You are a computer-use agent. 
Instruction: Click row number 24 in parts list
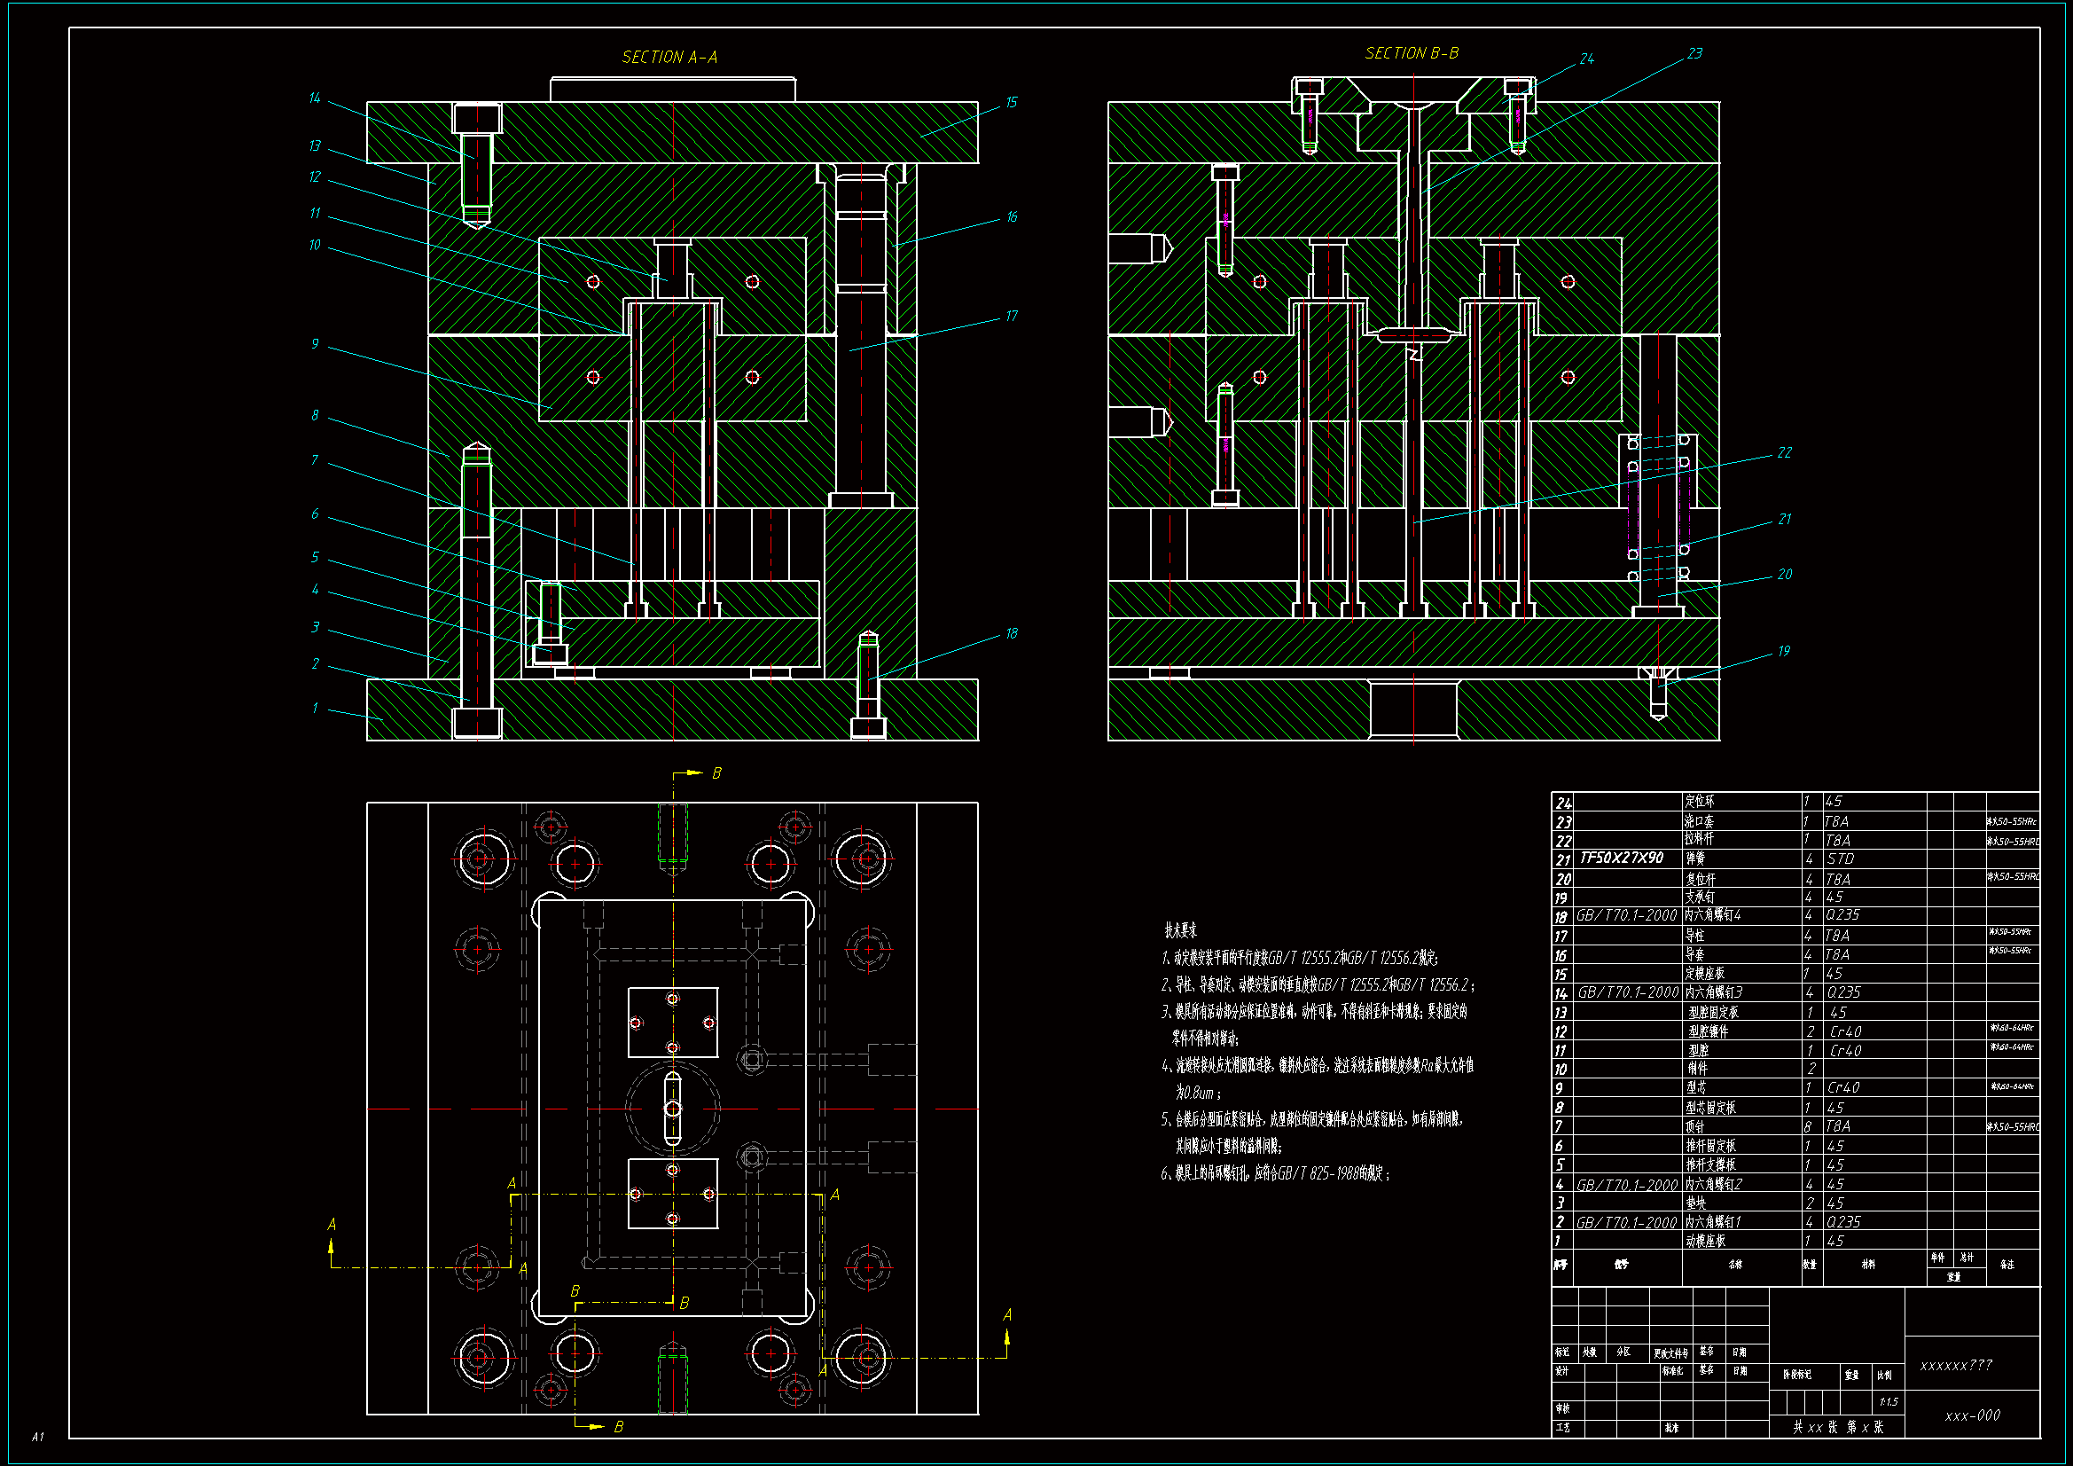1563,803
